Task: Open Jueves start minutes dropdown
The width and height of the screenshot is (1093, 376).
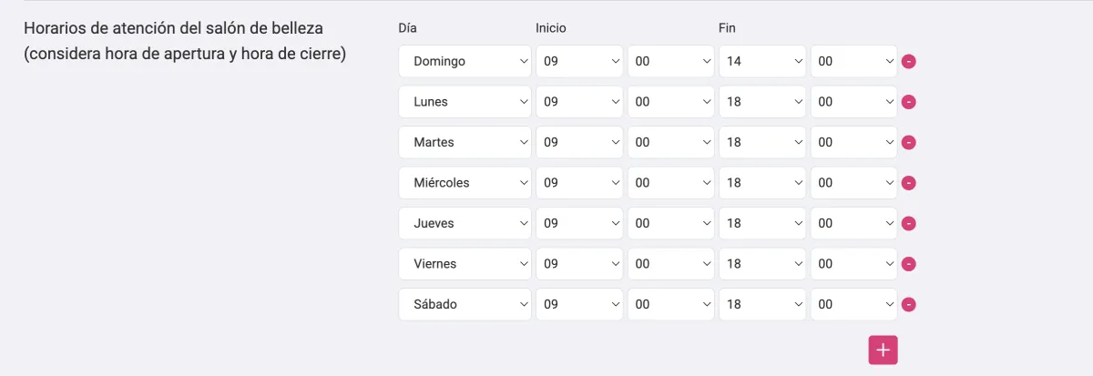Action: pos(671,224)
